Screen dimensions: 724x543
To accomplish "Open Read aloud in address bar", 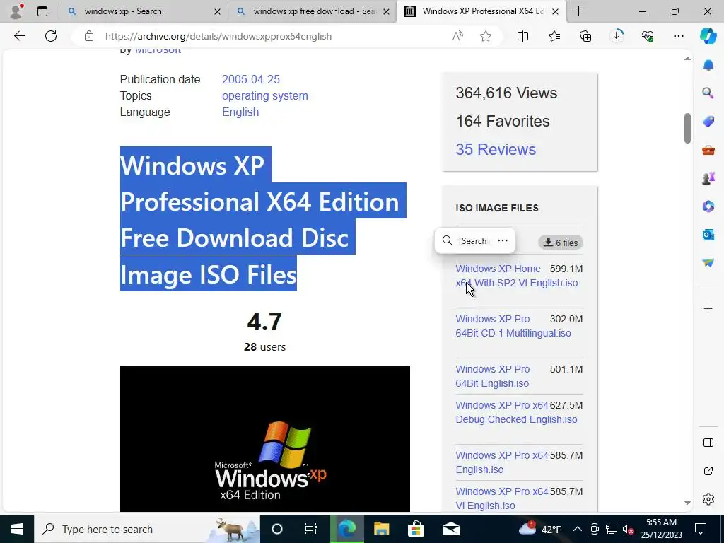I will [457, 36].
